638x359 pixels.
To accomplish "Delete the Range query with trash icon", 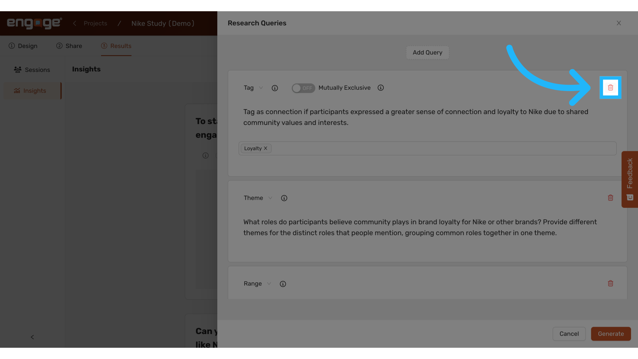I will point(610,284).
